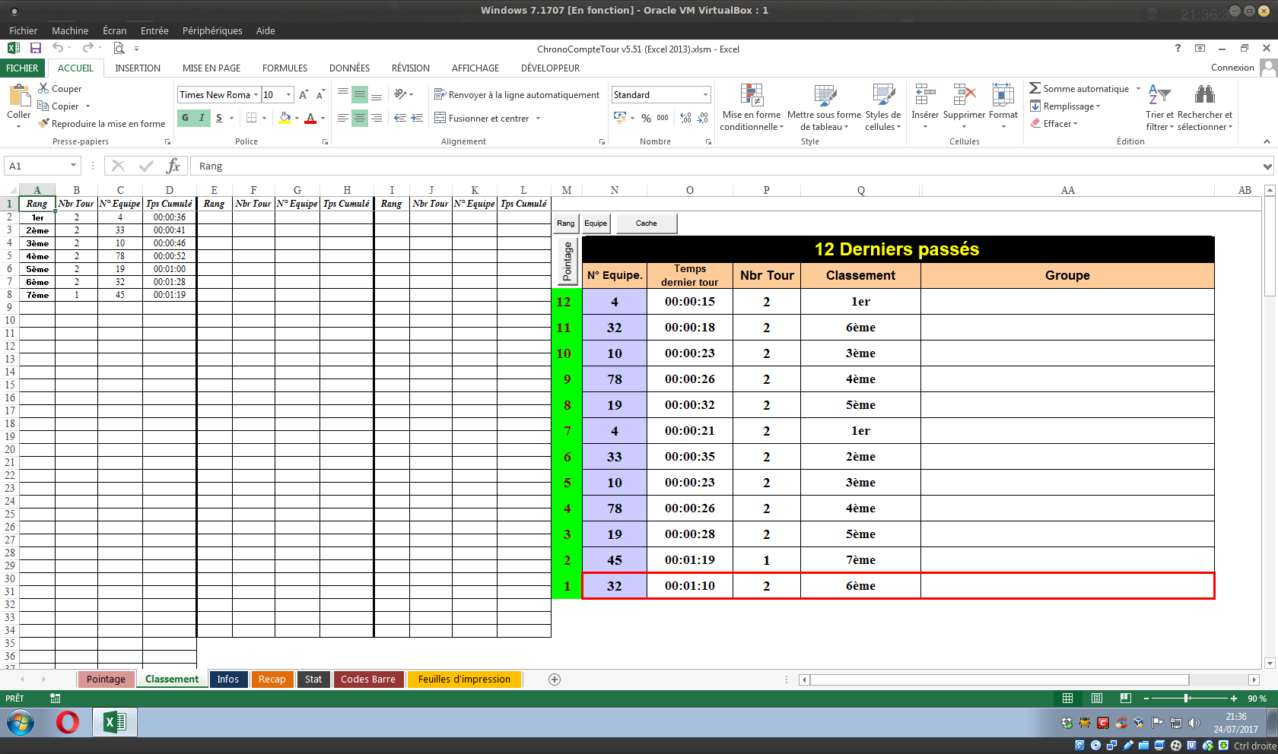Open the Pointage sheet tab
Image resolution: width=1278 pixels, height=754 pixels.
click(x=106, y=680)
